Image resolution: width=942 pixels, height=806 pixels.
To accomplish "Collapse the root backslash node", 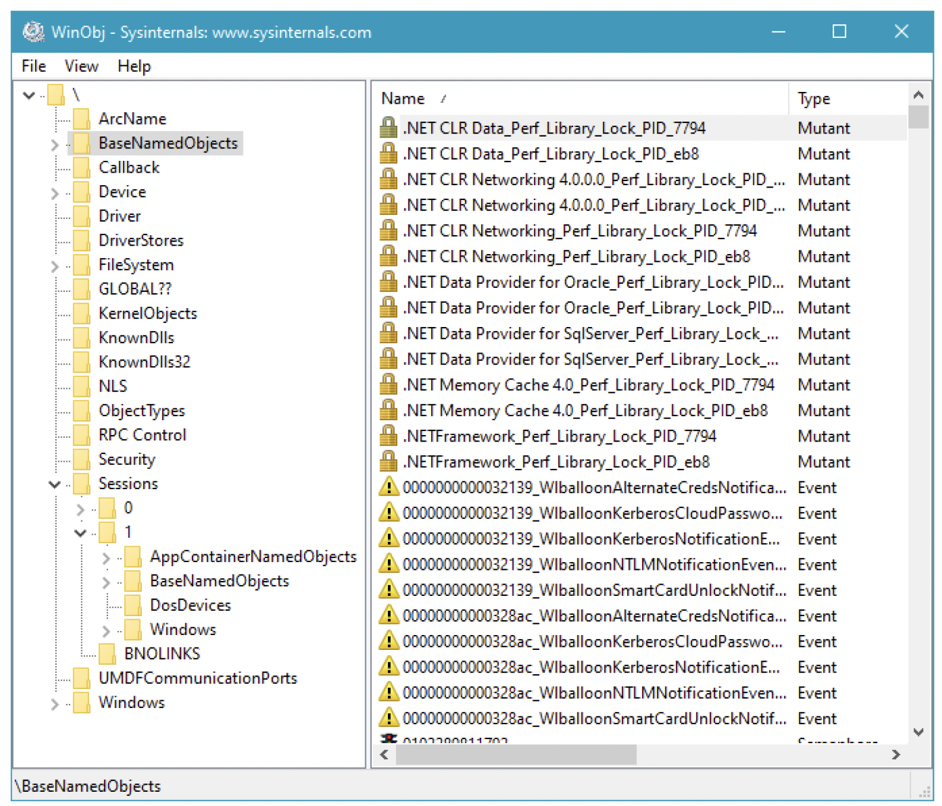I will (29, 95).
